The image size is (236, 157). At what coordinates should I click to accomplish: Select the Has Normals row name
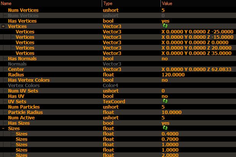tap(22, 59)
